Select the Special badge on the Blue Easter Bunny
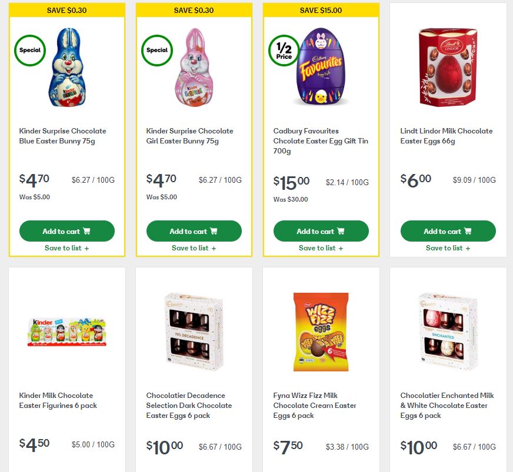 pyautogui.click(x=29, y=51)
